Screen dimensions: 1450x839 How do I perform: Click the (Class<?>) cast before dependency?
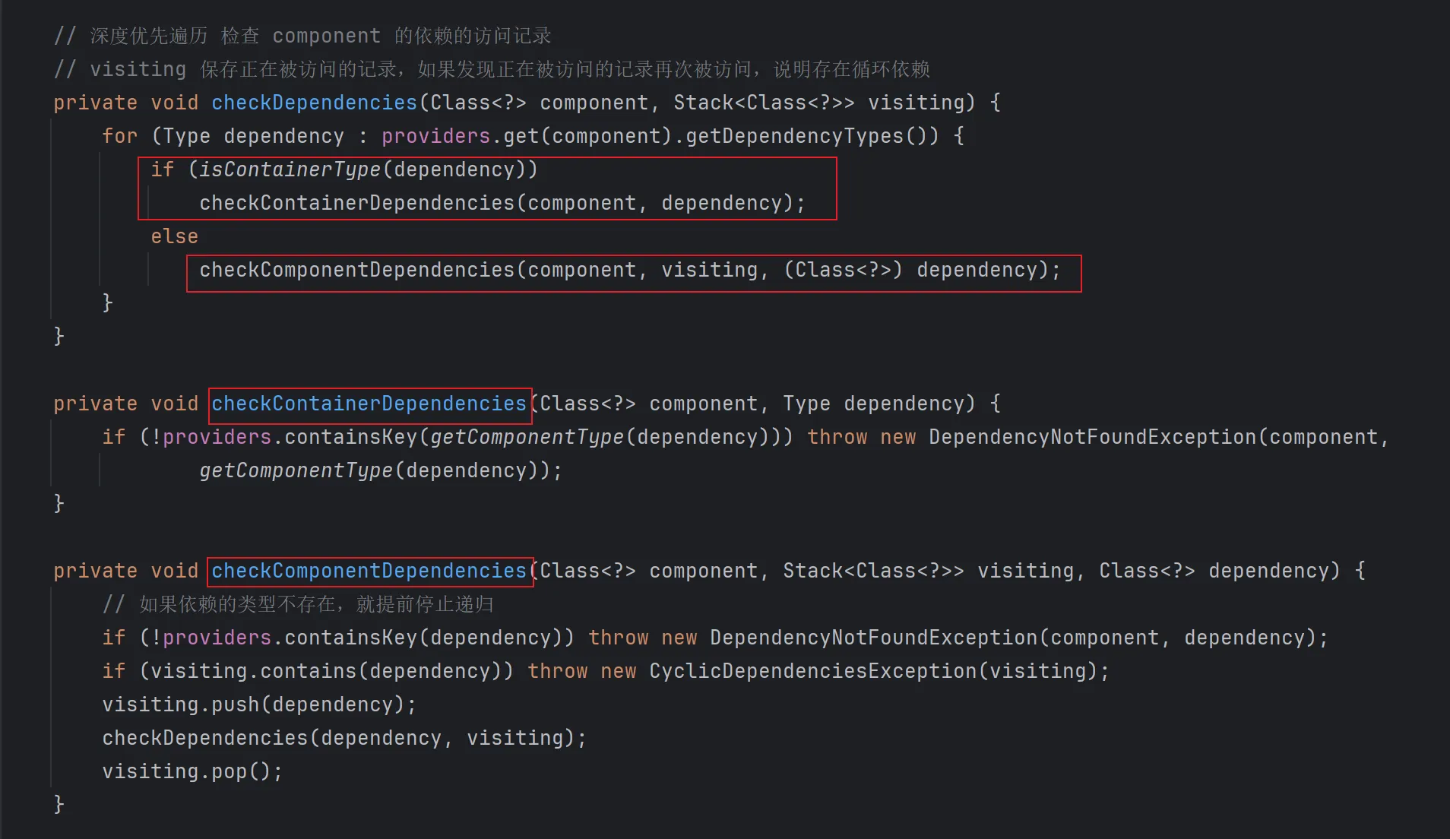pyautogui.click(x=843, y=270)
